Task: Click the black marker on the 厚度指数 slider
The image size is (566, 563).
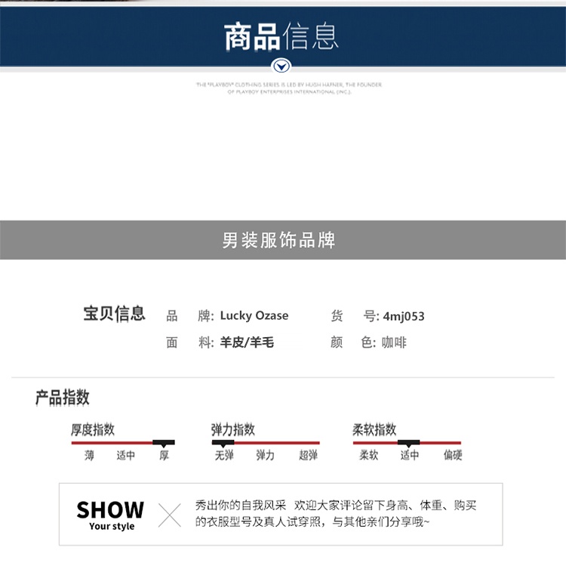Action: pyautogui.click(x=164, y=442)
